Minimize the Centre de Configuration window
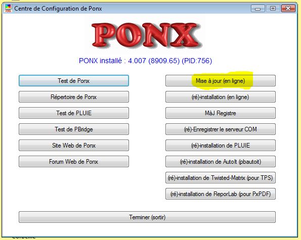This screenshot has width=301, height=240. point(258,9)
